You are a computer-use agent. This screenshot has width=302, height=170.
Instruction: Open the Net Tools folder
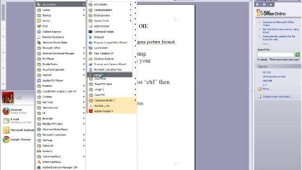tap(60, 102)
